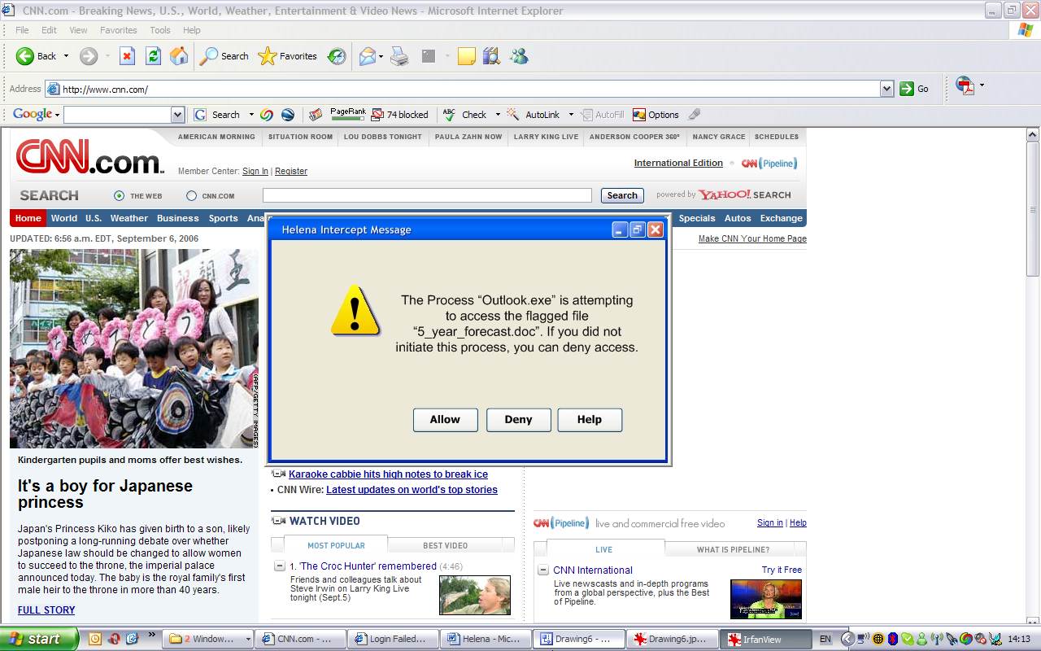Click Allow in Helena Intercept dialog
Screen dimensions: 1041x651
(x=445, y=420)
